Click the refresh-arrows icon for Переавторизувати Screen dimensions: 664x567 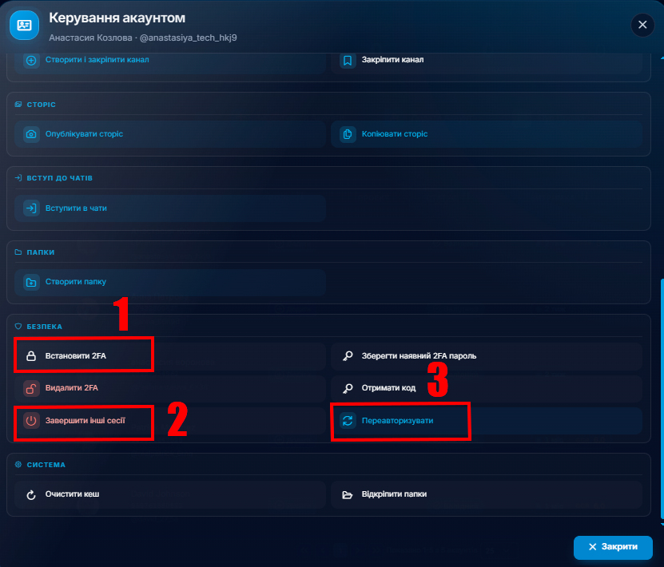tap(348, 421)
